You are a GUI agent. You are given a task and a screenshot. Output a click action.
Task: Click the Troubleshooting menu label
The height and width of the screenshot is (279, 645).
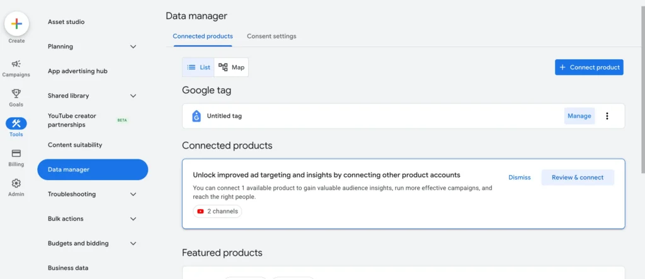tap(72, 194)
